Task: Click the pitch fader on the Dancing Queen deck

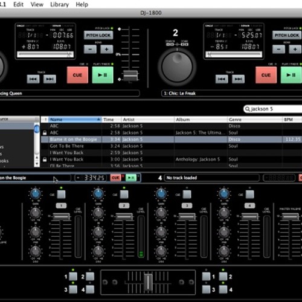Action: (x=130, y=75)
